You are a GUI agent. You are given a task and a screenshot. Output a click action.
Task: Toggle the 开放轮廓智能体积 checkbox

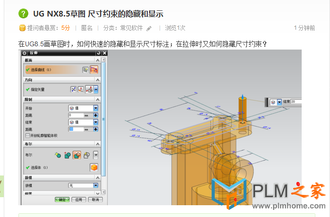click(27, 136)
